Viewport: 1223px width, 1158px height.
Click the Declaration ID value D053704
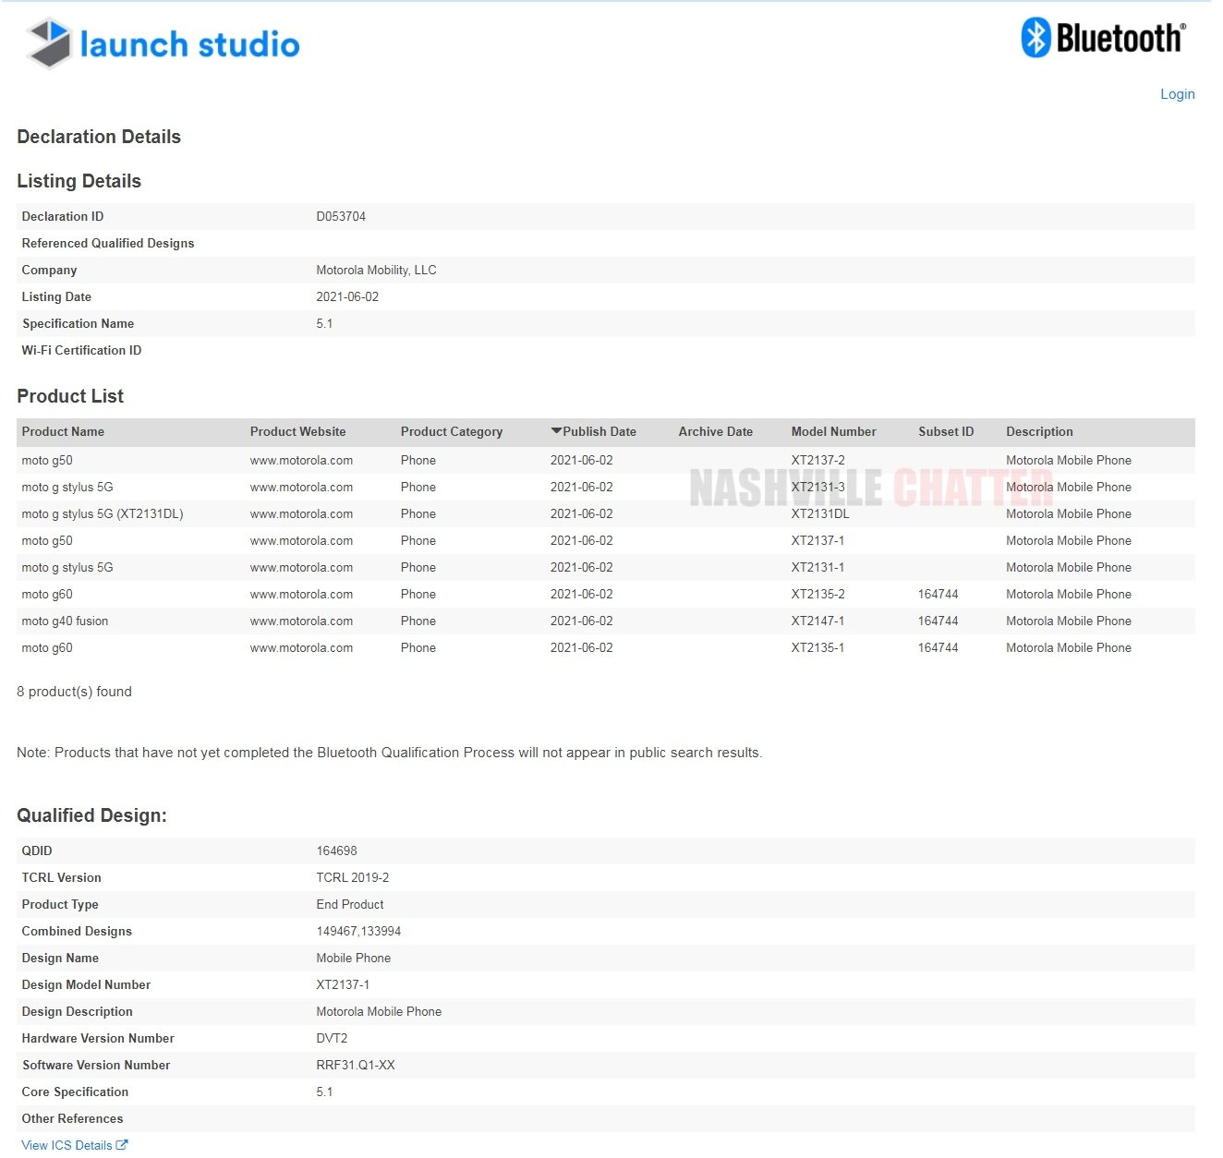pyautogui.click(x=341, y=217)
